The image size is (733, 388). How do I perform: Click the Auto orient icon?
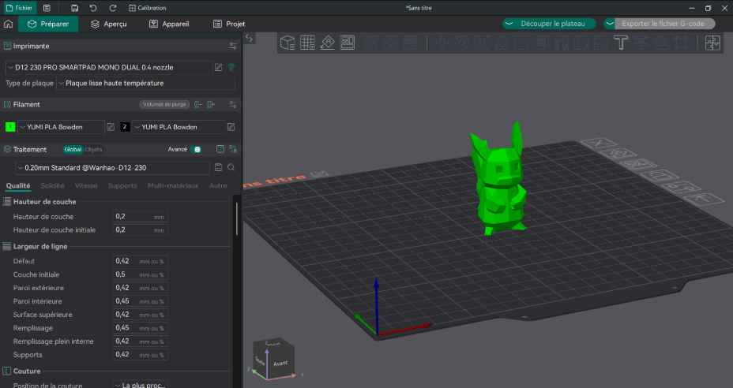(x=327, y=43)
